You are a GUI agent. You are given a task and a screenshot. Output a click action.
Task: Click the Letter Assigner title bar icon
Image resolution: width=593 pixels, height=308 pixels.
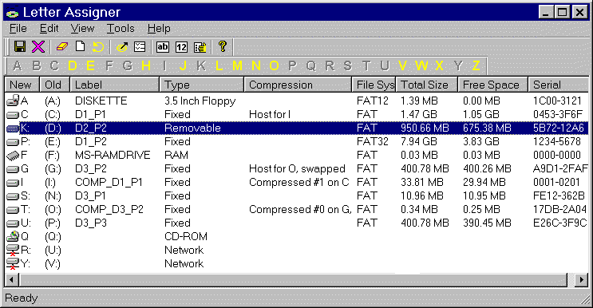(x=13, y=14)
